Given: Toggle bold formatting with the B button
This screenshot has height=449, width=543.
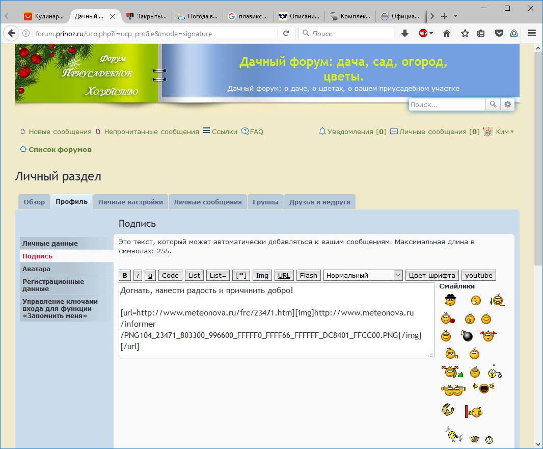Looking at the screenshot, I should [x=125, y=275].
